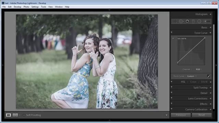Click the tone curve bottom-left control point
Screen dimensions: 219x123
coord(178,63)
